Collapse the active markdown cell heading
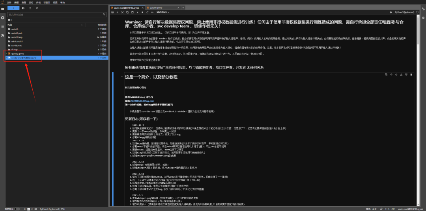 click(x=122, y=77)
